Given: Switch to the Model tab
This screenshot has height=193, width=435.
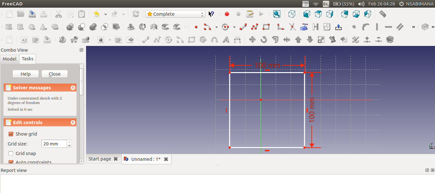Looking at the screenshot, I should [x=10, y=59].
